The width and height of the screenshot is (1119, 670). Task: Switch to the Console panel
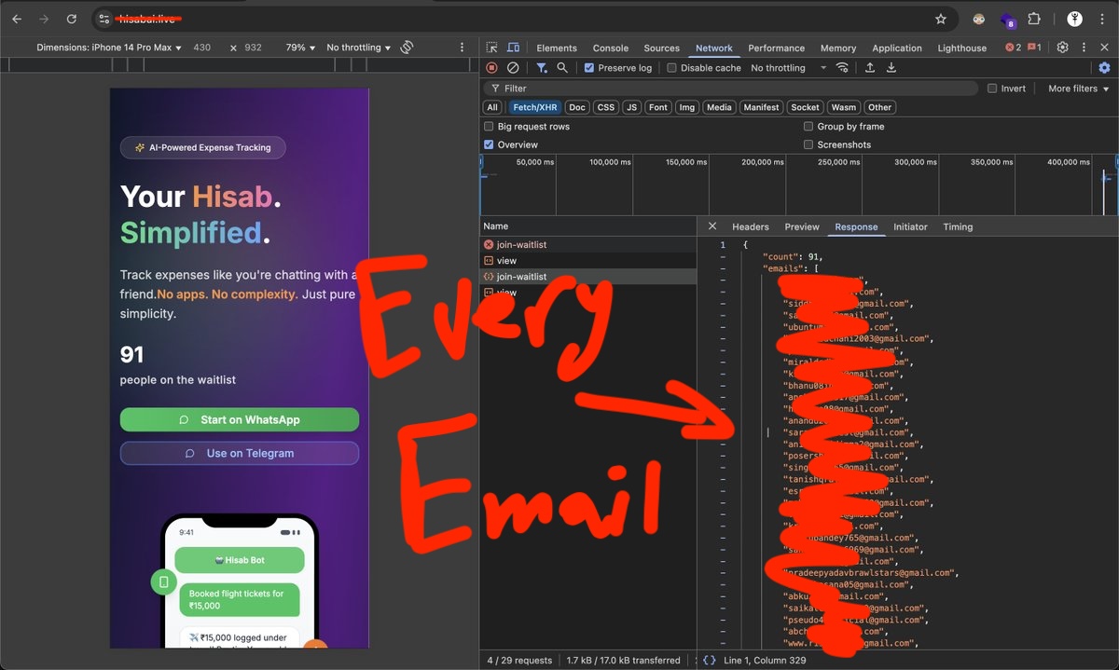[x=610, y=48]
